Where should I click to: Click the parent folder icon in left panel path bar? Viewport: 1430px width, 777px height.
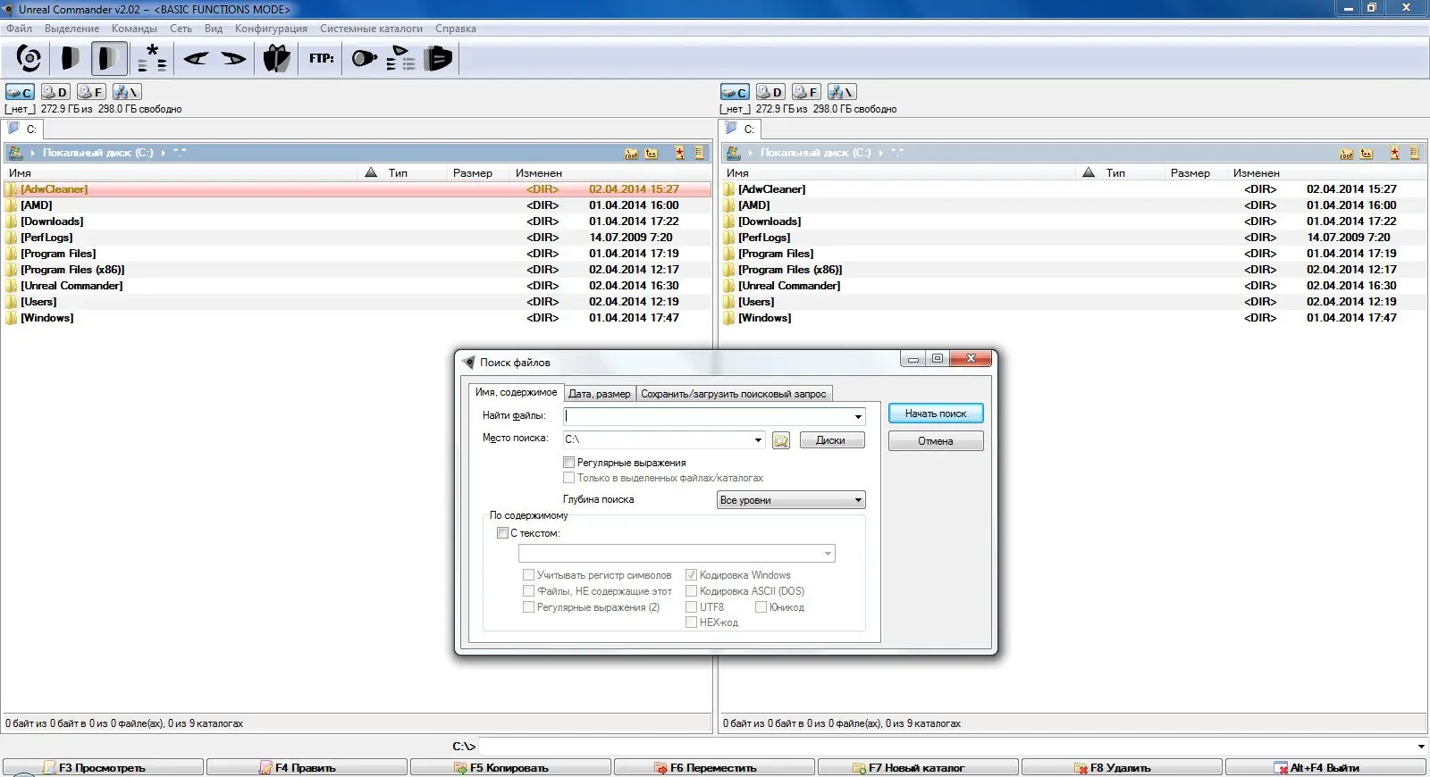(x=652, y=154)
